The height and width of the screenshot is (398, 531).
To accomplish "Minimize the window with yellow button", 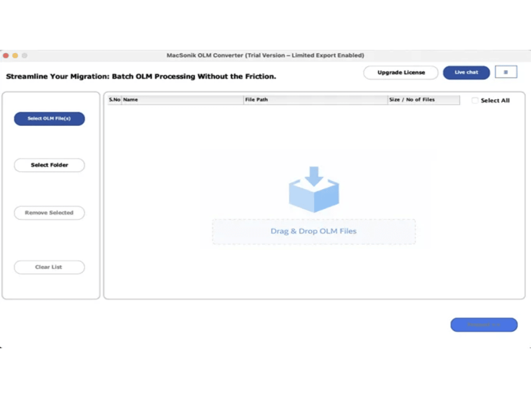I will point(15,56).
